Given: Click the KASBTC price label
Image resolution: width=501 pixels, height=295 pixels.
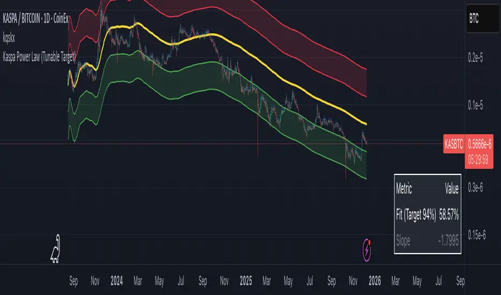Looking at the screenshot, I should 454,144.
